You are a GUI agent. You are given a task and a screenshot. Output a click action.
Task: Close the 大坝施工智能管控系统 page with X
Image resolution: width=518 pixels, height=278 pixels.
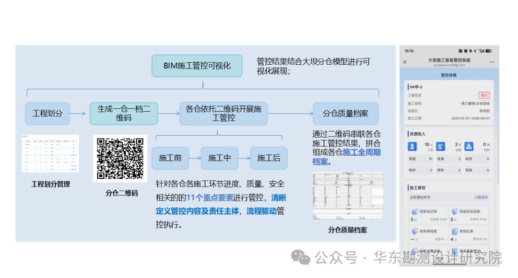click(405, 62)
